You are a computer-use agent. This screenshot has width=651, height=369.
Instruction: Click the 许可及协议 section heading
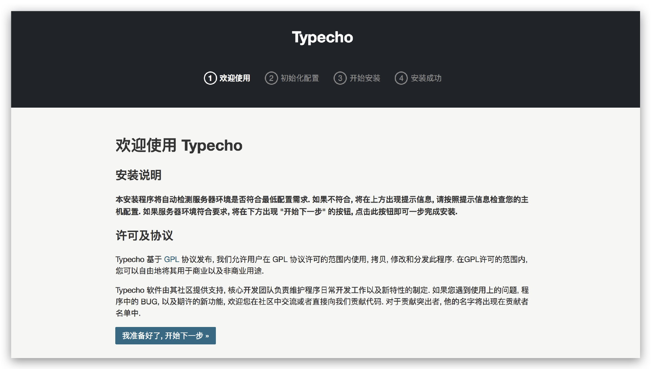(144, 235)
